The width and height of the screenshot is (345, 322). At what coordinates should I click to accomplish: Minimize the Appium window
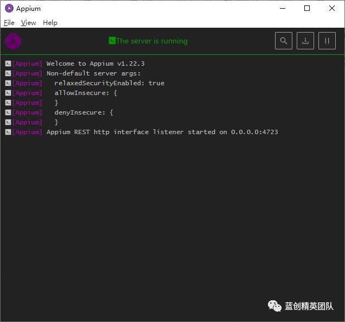pos(283,8)
